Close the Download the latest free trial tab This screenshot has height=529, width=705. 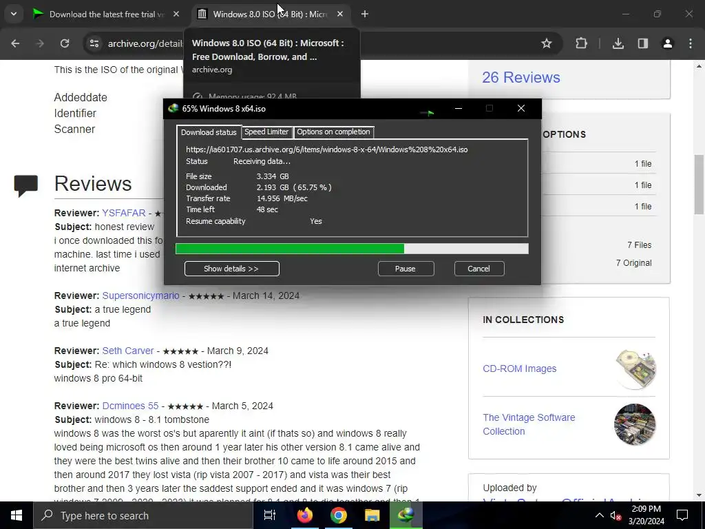[x=176, y=14]
